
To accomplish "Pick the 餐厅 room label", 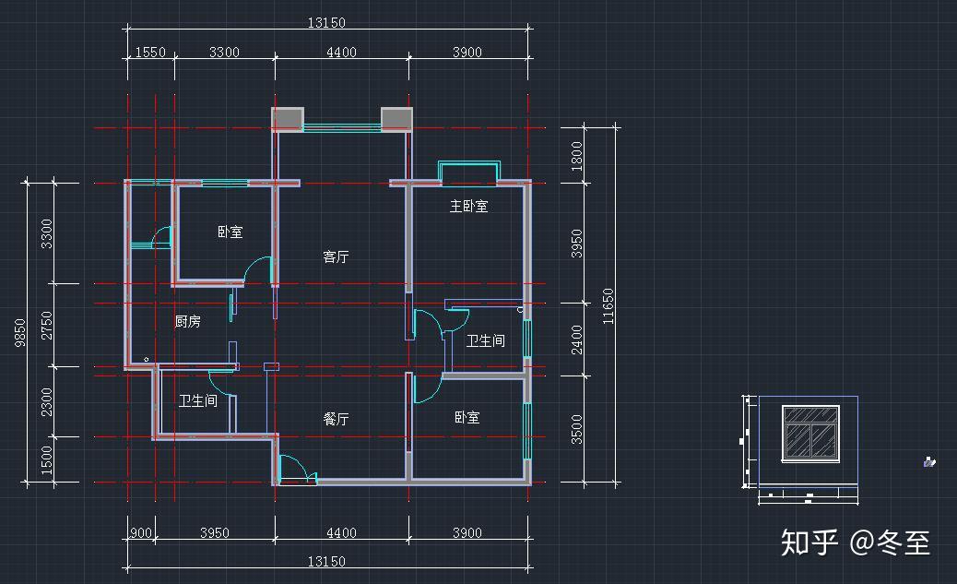I will [x=336, y=419].
